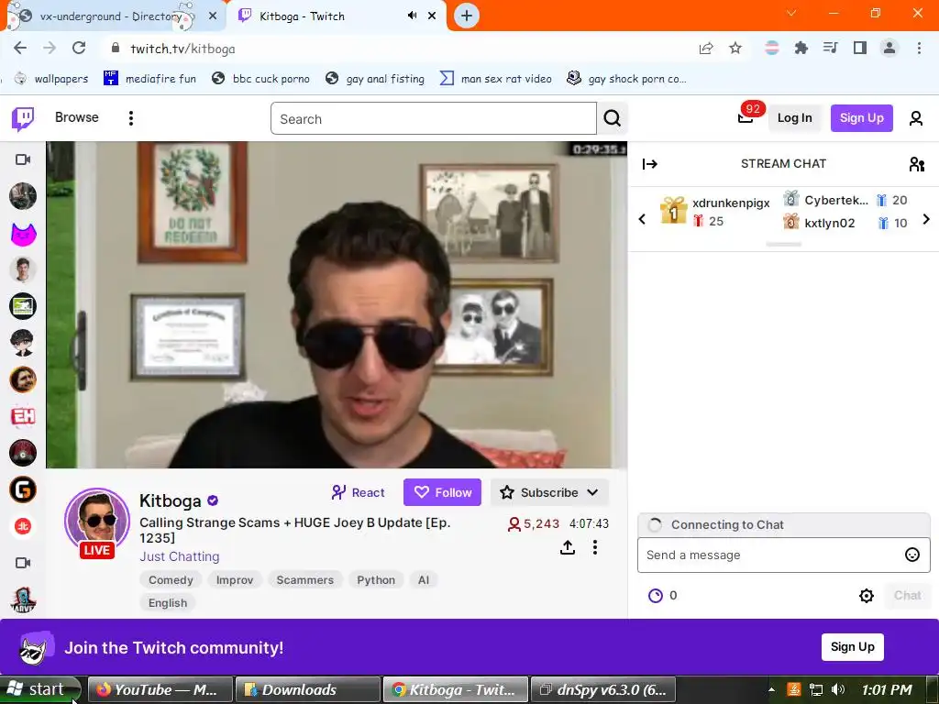The width and height of the screenshot is (939, 704).
Task: Open the wallpapers bookmark
Action: 51,79
